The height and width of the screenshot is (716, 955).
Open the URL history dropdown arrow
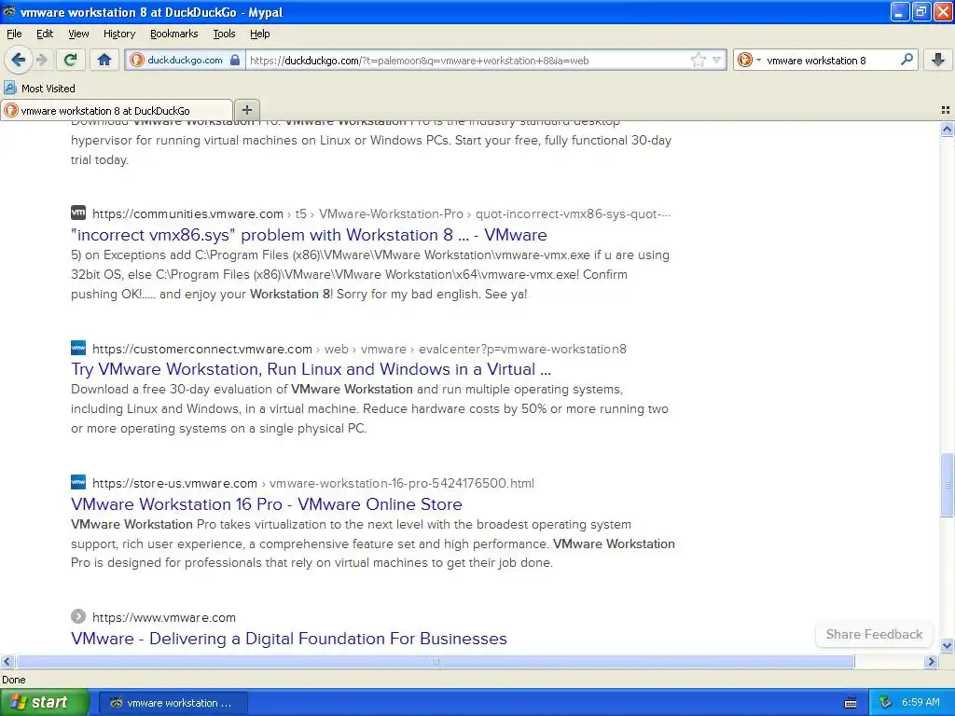pyautogui.click(x=717, y=60)
